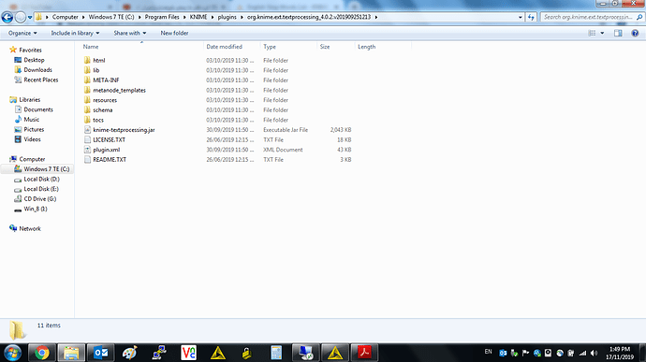Toggle the preview pane icon
Viewport: 646px width, 362px height.
pyautogui.click(x=618, y=33)
